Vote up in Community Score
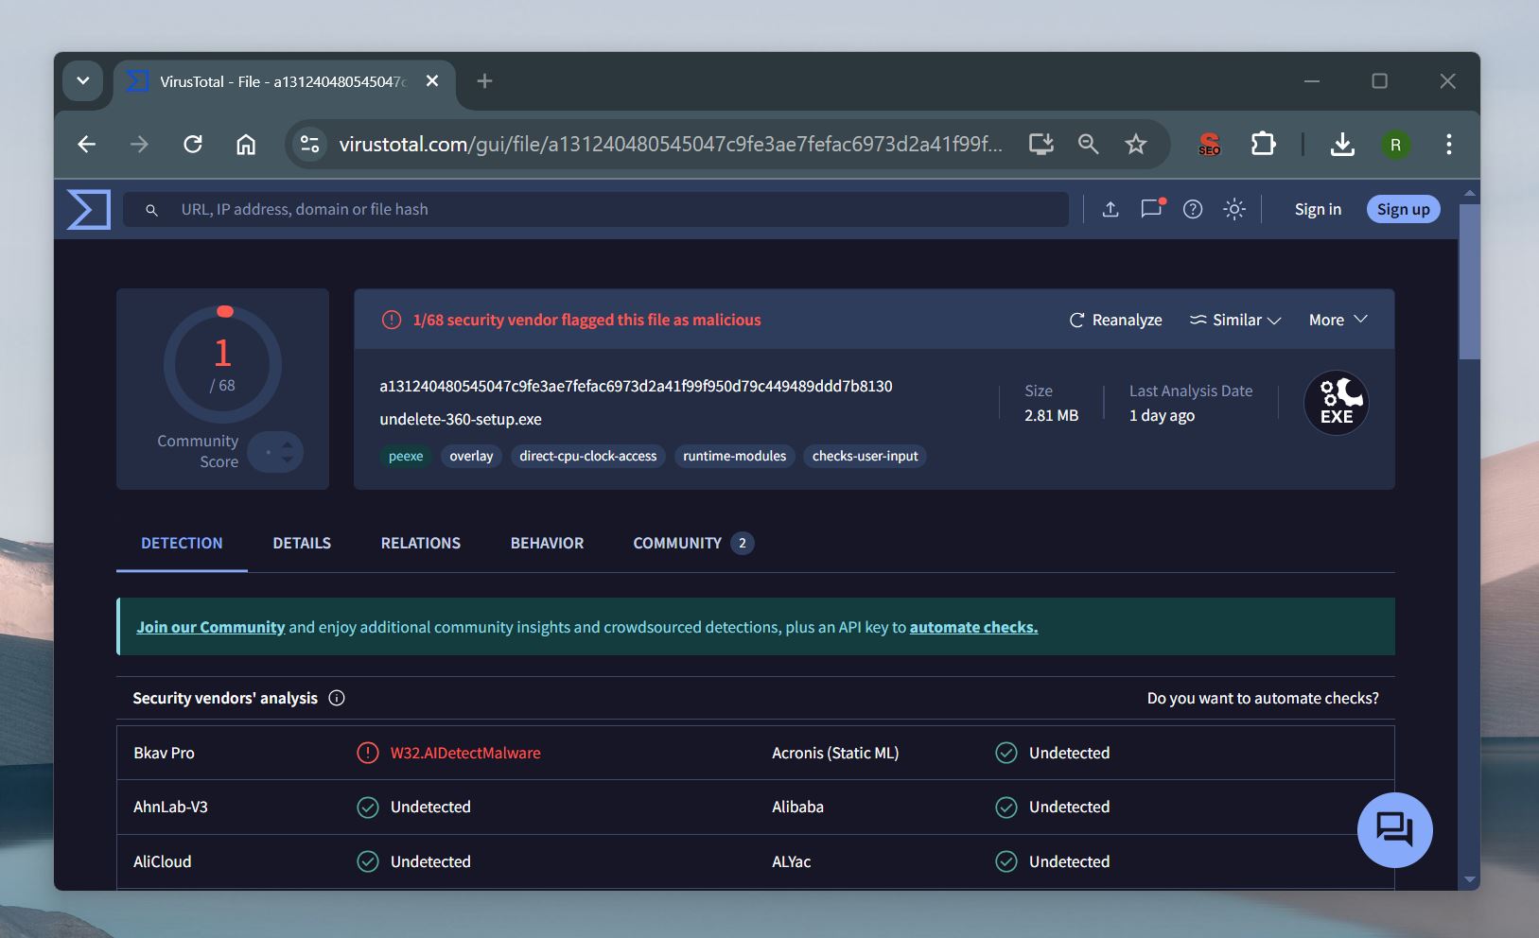 pyautogui.click(x=288, y=444)
